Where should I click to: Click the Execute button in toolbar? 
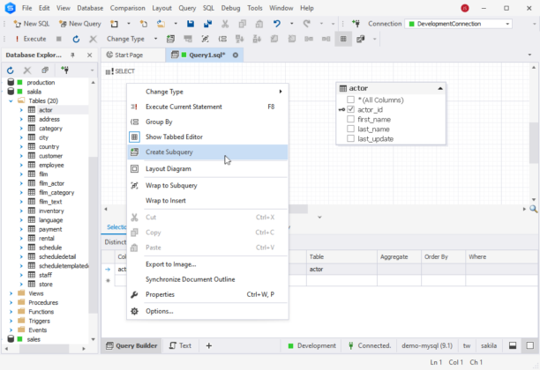click(29, 39)
